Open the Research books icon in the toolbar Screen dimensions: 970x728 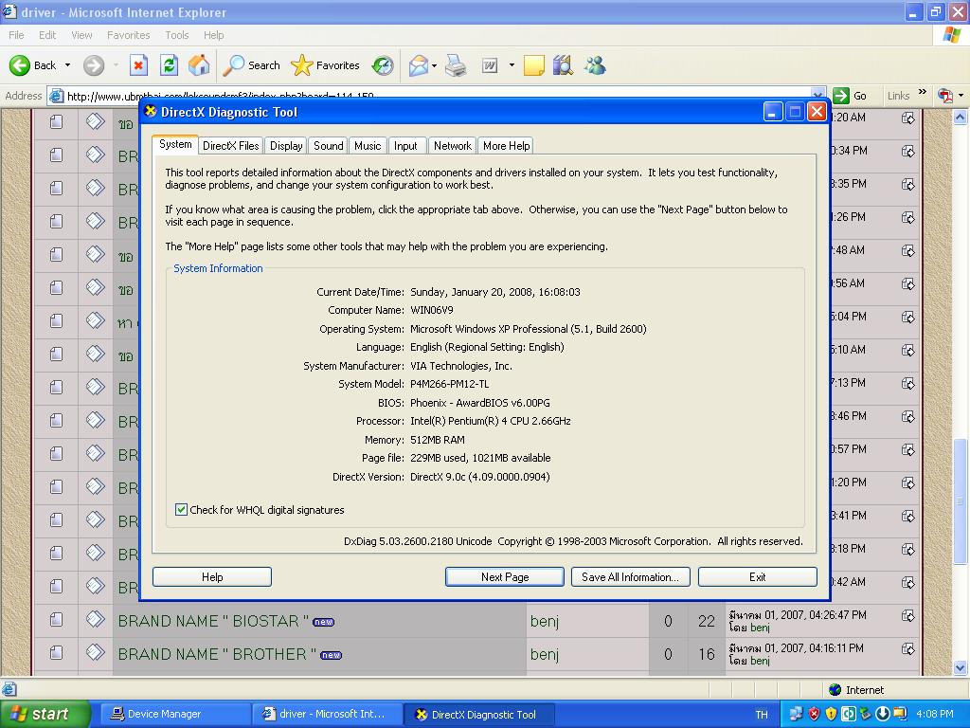tap(563, 65)
